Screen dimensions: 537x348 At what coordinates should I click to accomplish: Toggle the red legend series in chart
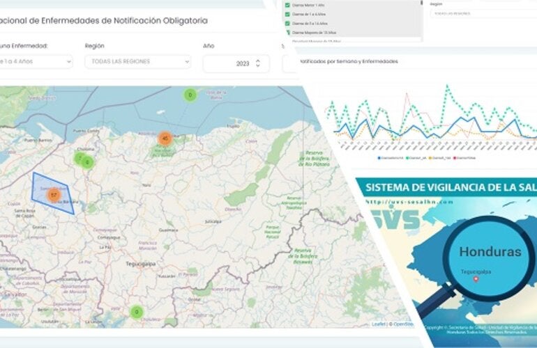pyautogui.click(x=464, y=158)
